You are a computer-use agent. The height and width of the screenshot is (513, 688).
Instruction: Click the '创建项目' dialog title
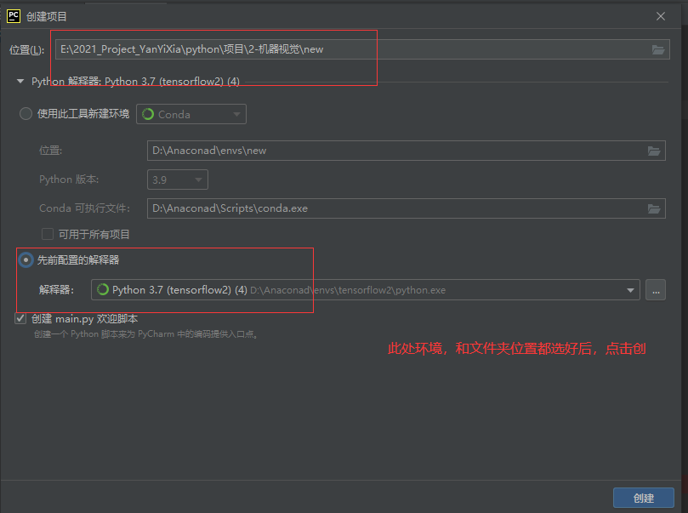(x=47, y=17)
